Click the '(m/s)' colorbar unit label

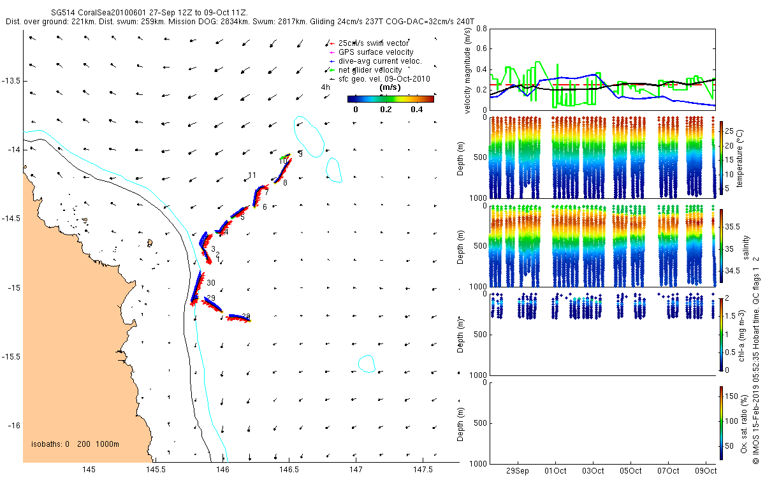(390, 87)
